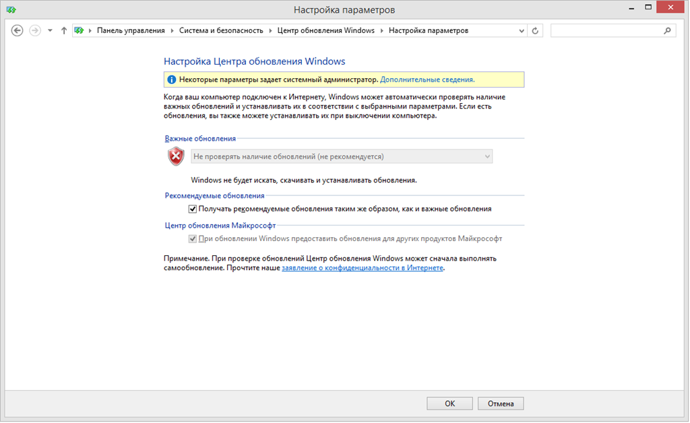
Task: Click the Центр обновления Майкрософт section label
Action: tap(220, 226)
